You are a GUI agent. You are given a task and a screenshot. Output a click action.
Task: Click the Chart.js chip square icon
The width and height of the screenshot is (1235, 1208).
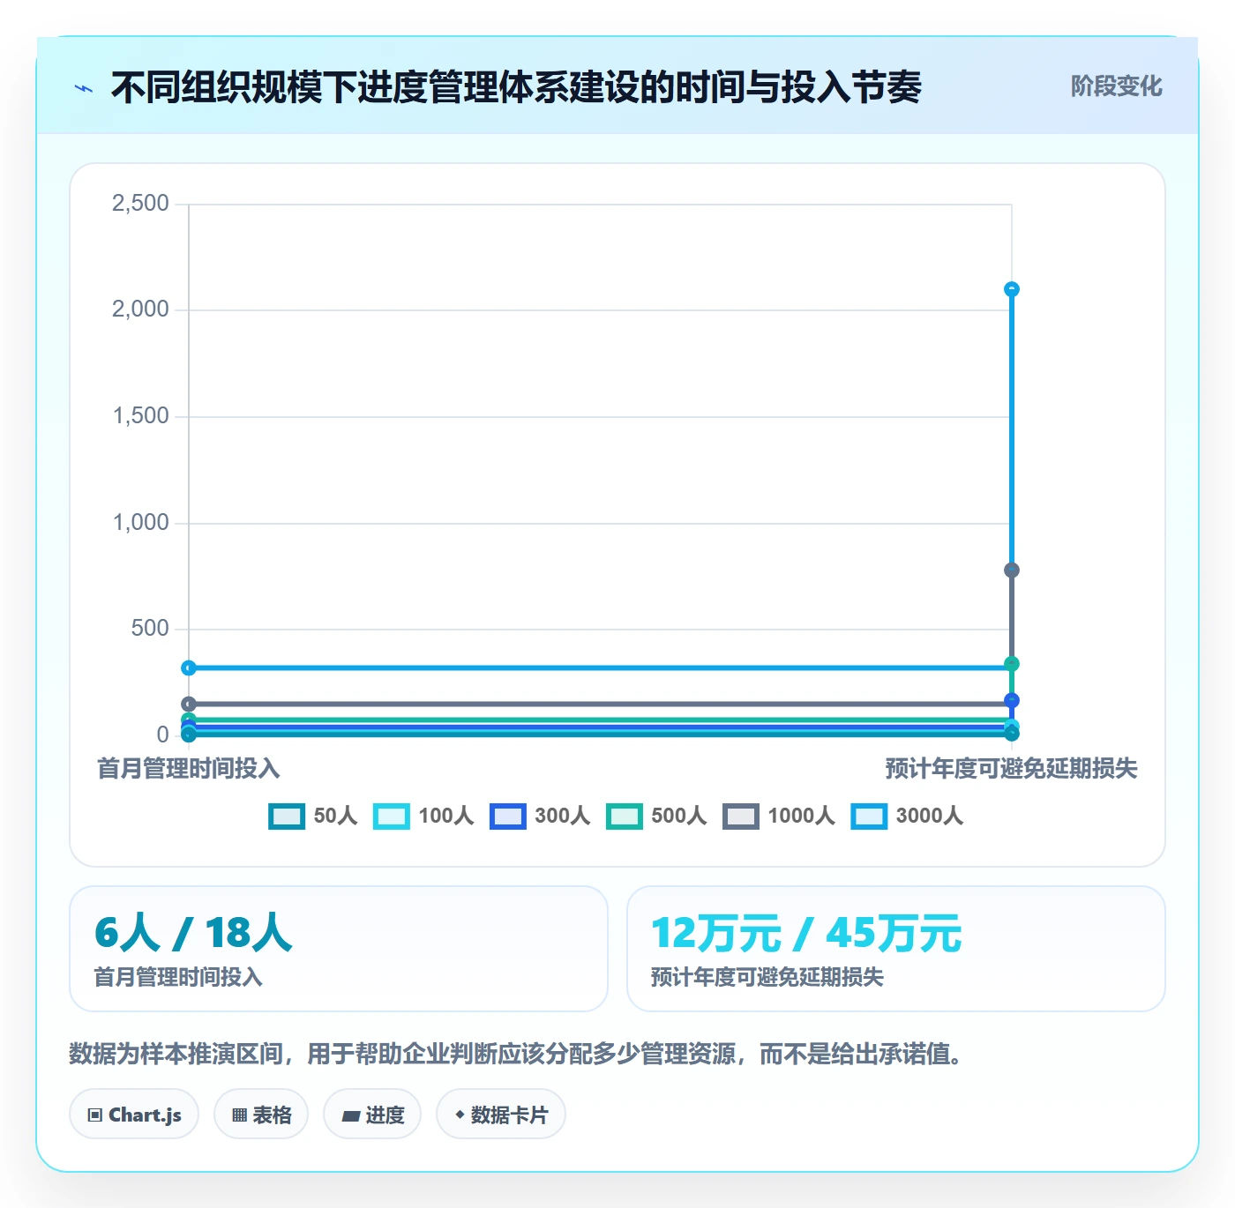95,1115
